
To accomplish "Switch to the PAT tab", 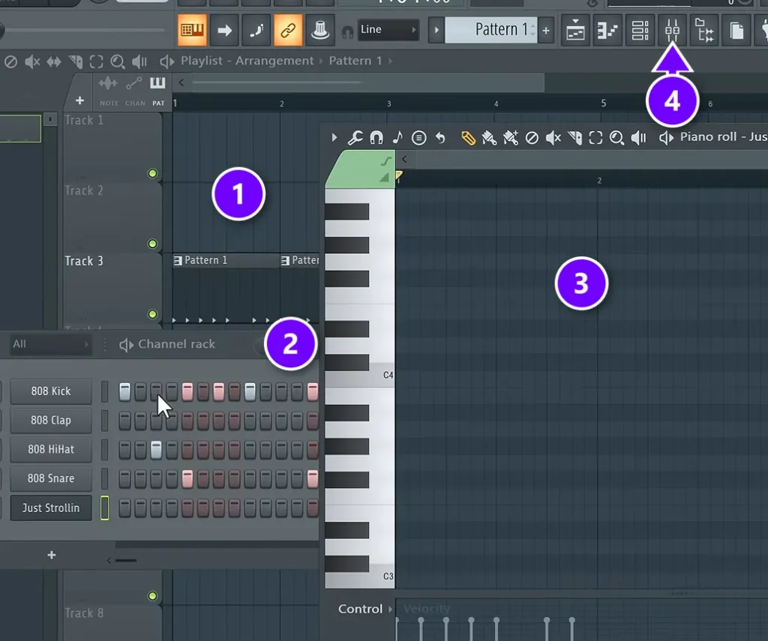I will coord(157,91).
